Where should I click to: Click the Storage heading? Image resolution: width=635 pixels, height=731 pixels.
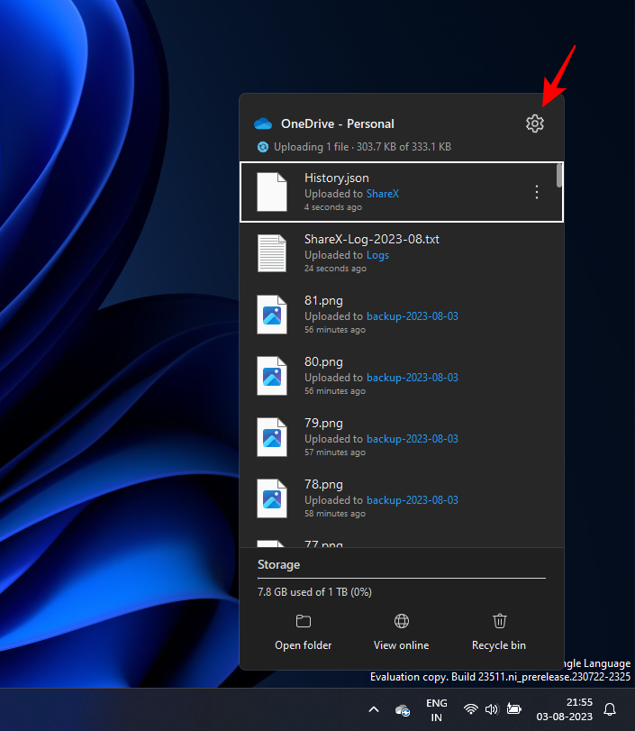pos(278,564)
